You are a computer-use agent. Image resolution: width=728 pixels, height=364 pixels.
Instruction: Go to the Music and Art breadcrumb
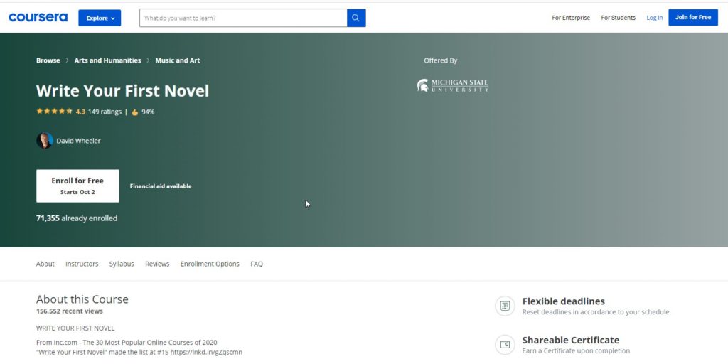pos(178,60)
